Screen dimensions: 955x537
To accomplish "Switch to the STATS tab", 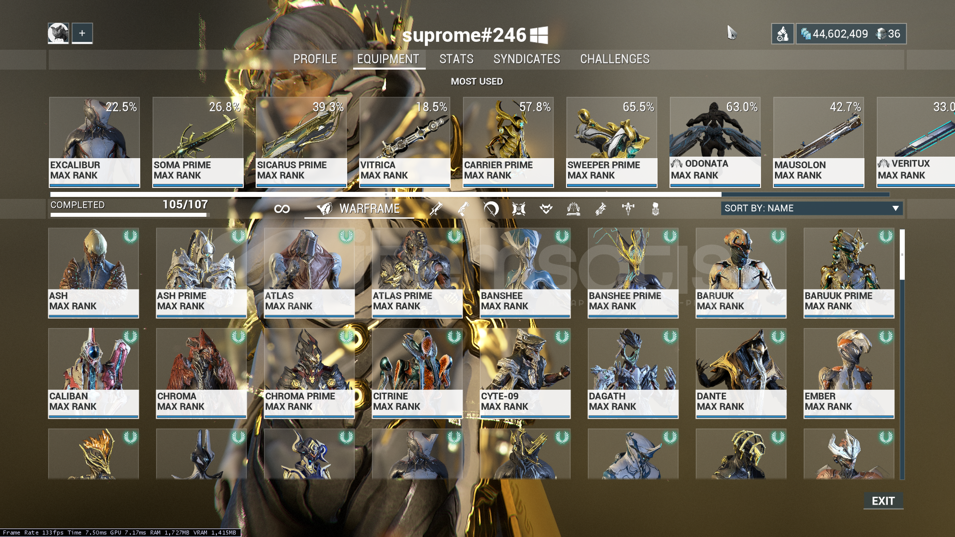I will point(456,59).
